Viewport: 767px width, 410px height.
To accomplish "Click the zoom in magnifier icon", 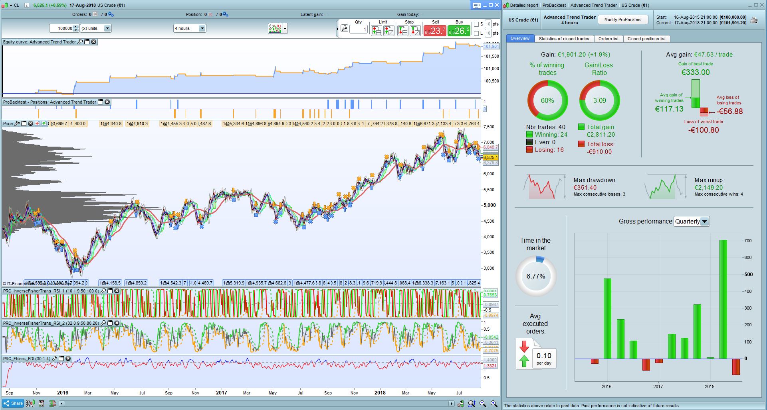I will coord(494,404).
